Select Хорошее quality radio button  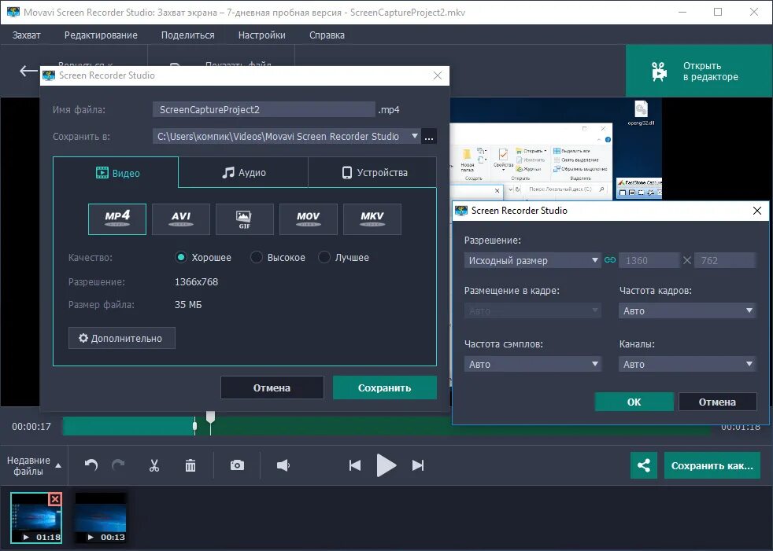click(181, 257)
